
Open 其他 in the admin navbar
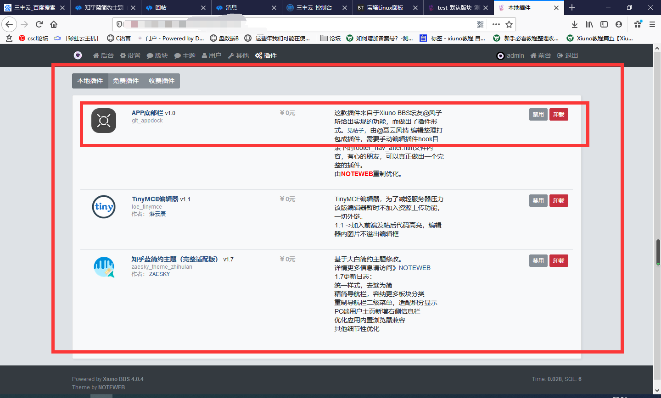(239, 55)
